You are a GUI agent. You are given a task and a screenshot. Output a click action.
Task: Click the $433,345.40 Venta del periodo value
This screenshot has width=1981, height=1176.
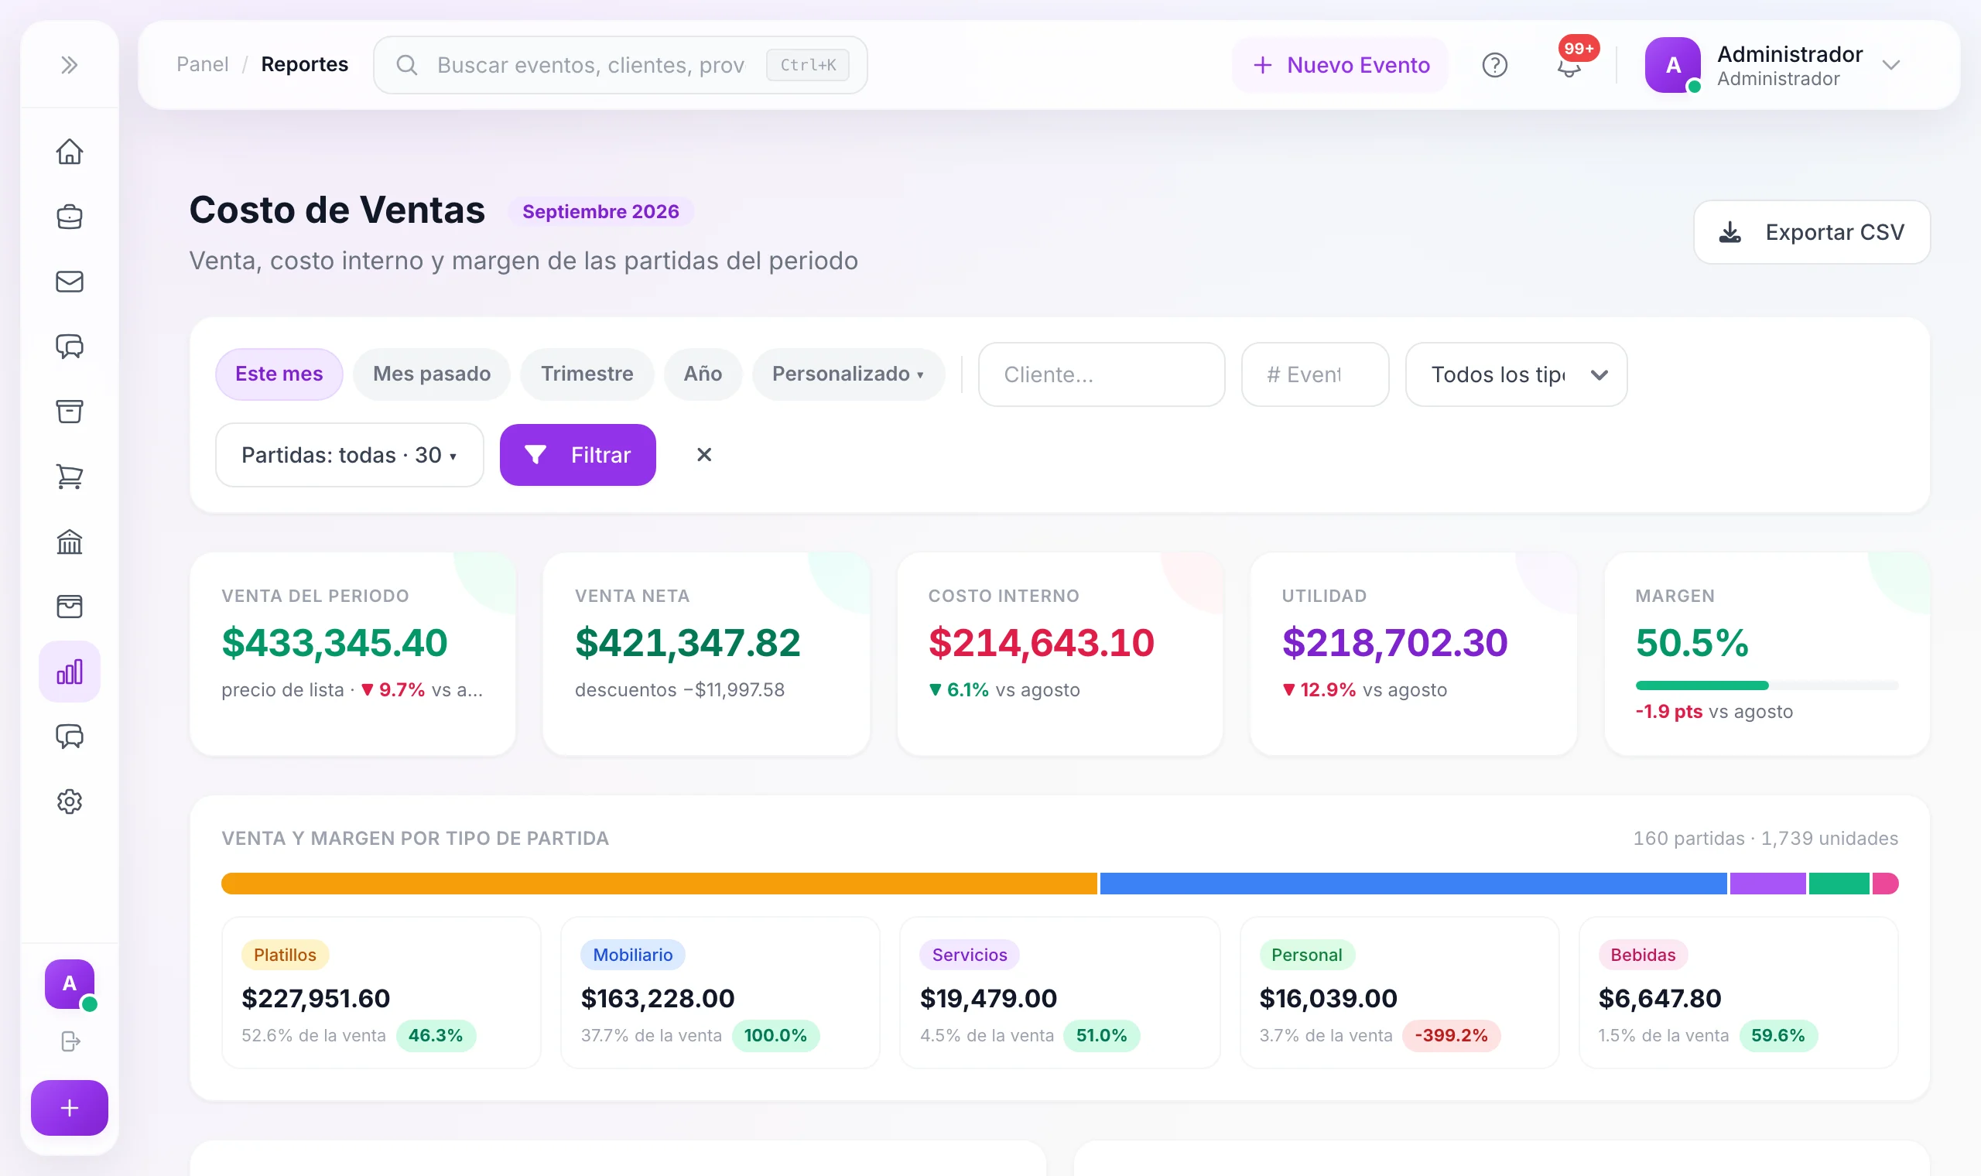(x=334, y=643)
